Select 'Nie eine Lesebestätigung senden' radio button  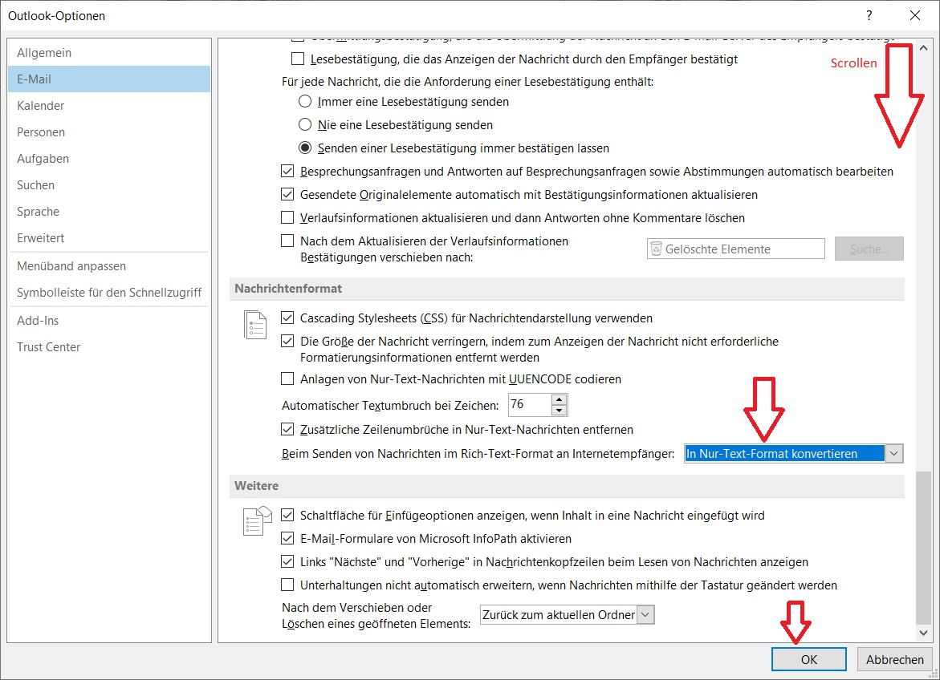coord(305,124)
